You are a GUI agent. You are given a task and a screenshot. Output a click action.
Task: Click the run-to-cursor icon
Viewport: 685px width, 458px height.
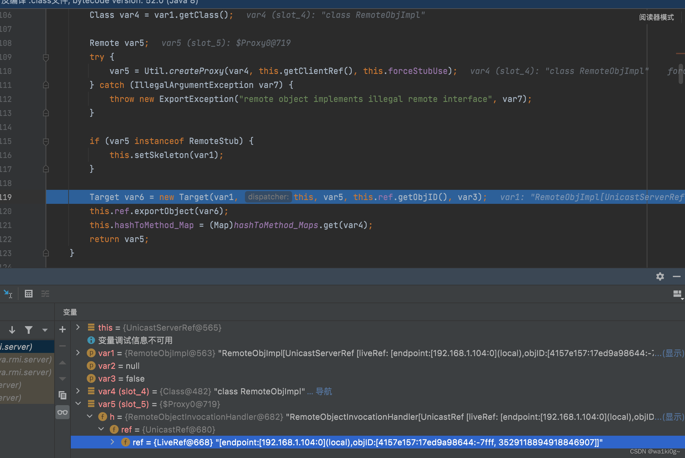point(8,294)
